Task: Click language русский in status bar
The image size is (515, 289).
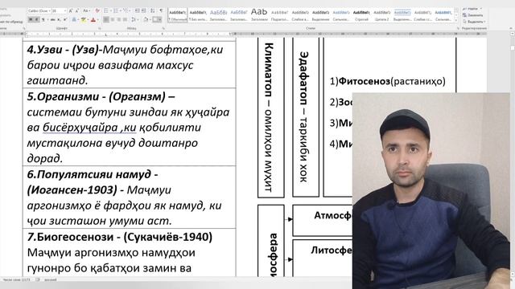Action: pyautogui.click(x=50, y=279)
